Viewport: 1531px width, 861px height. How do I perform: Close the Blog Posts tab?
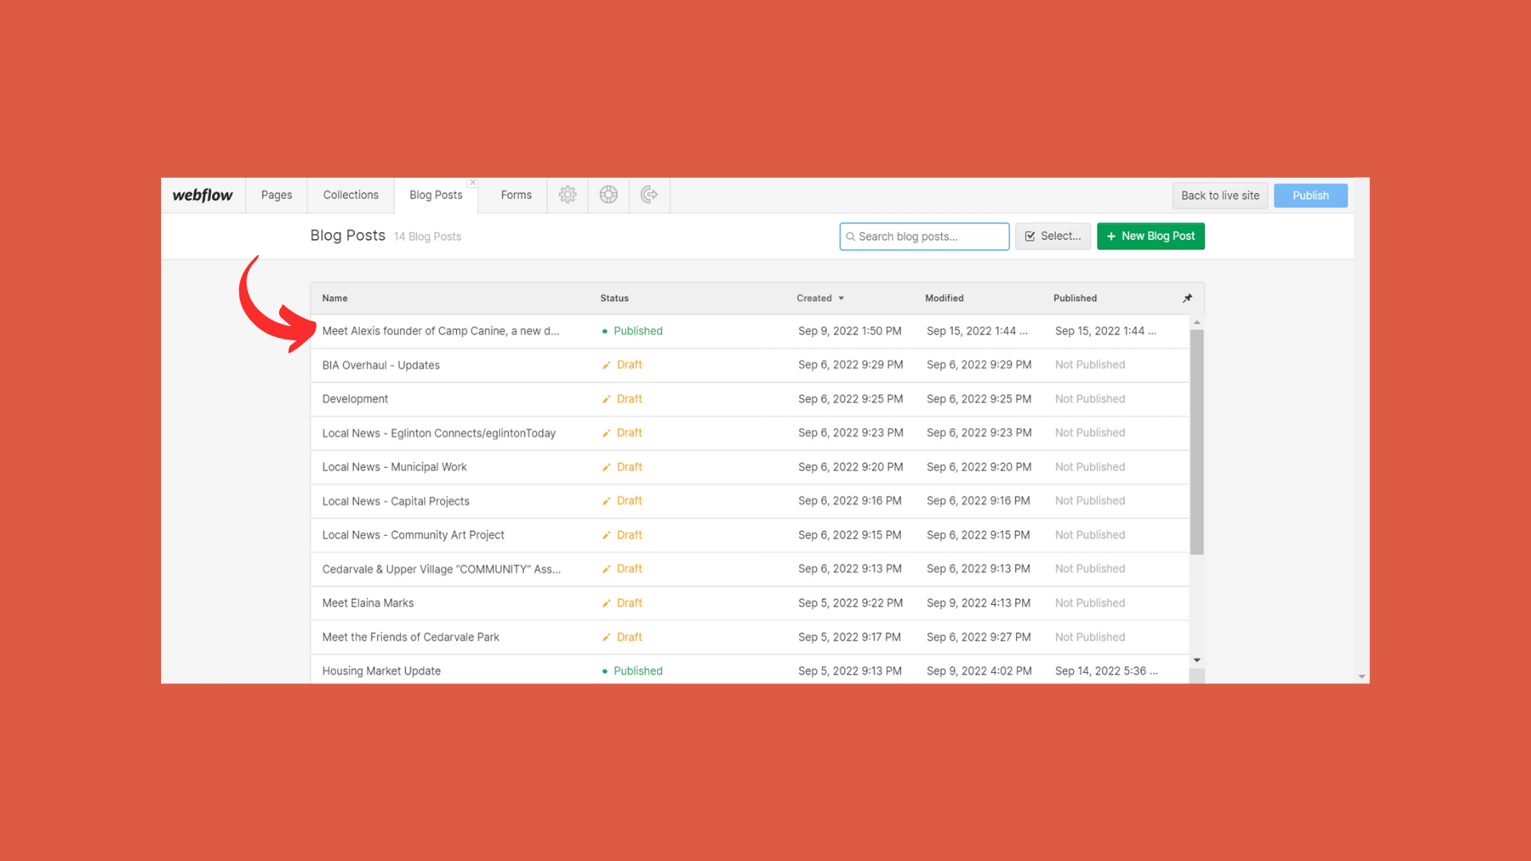click(x=473, y=183)
